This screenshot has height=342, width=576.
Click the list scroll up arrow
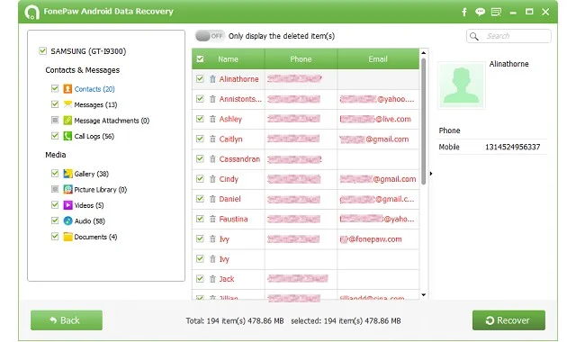(424, 53)
